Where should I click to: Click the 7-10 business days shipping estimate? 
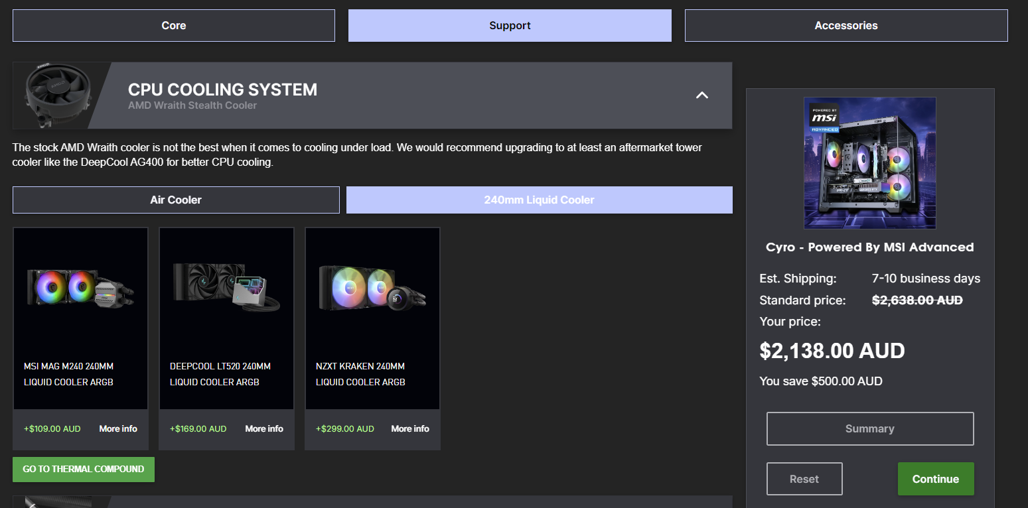click(x=926, y=279)
